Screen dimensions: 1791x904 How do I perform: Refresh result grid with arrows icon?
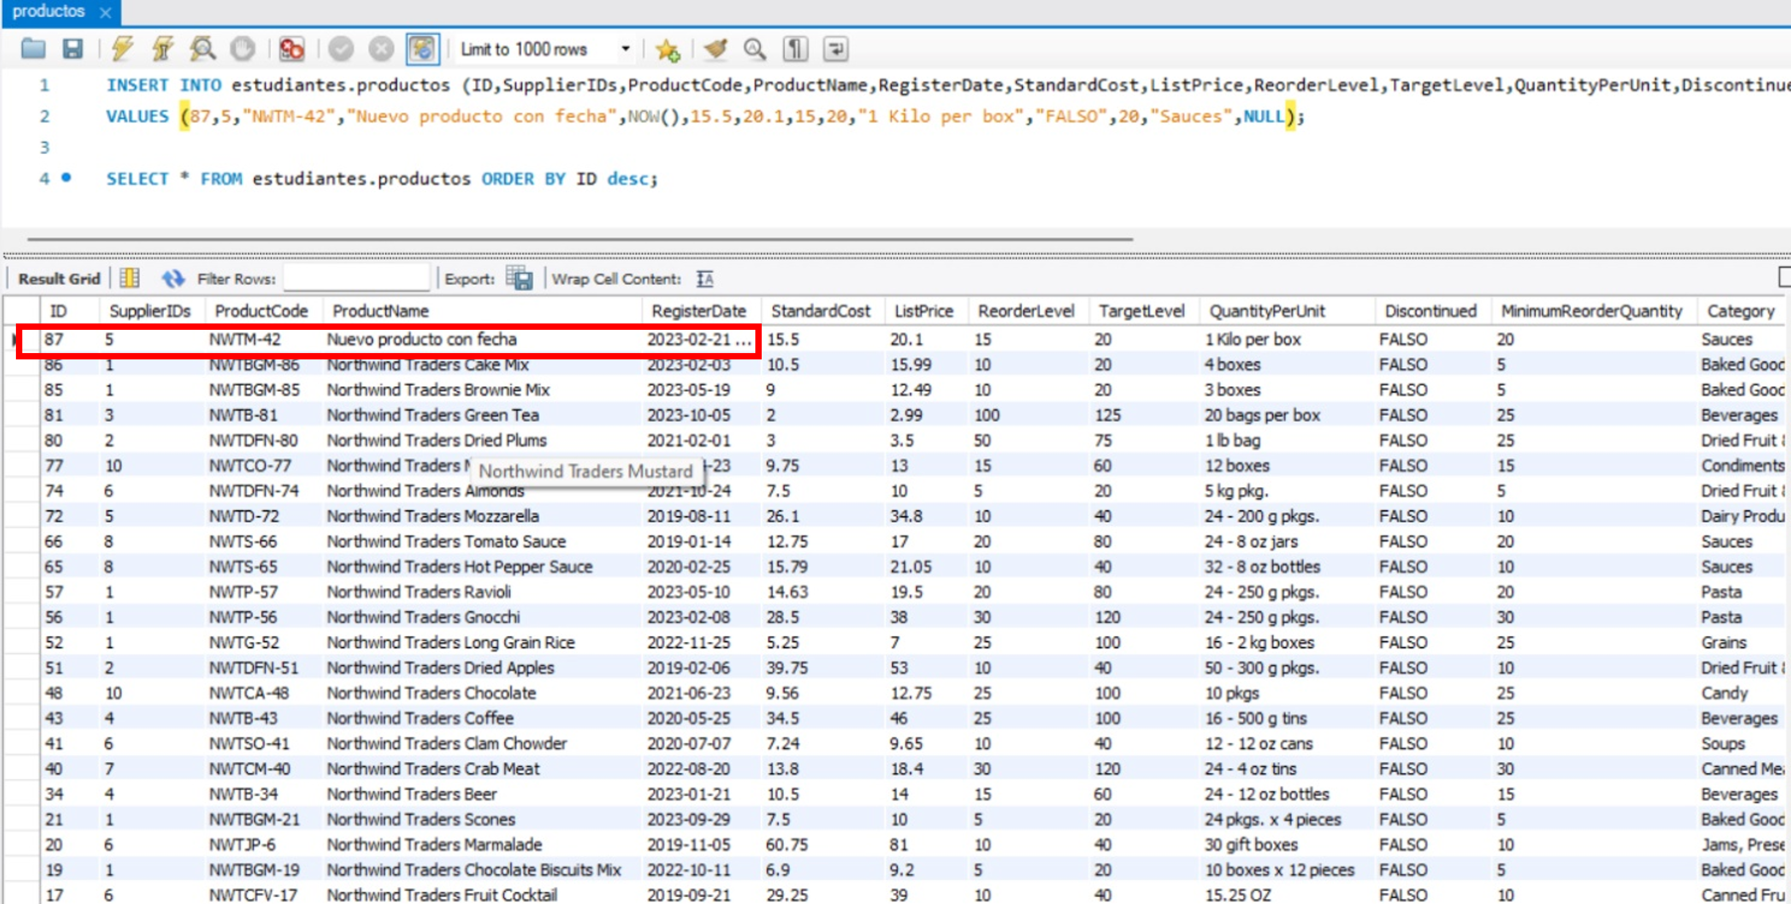coord(173,279)
